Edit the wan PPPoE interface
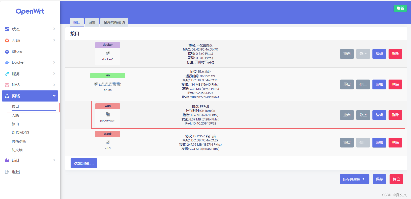 point(379,115)
